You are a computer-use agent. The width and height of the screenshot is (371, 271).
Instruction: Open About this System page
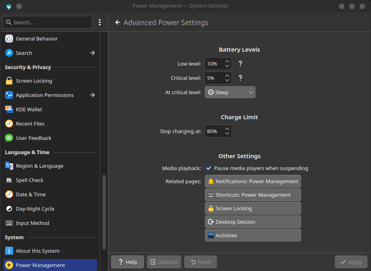[x=37, y=251]
